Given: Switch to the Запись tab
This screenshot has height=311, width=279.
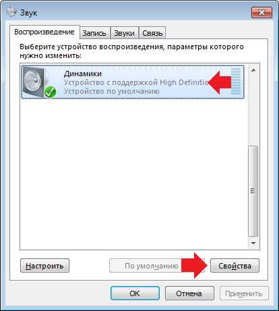Looking at the screenshot, I should (x=94, y=33).
